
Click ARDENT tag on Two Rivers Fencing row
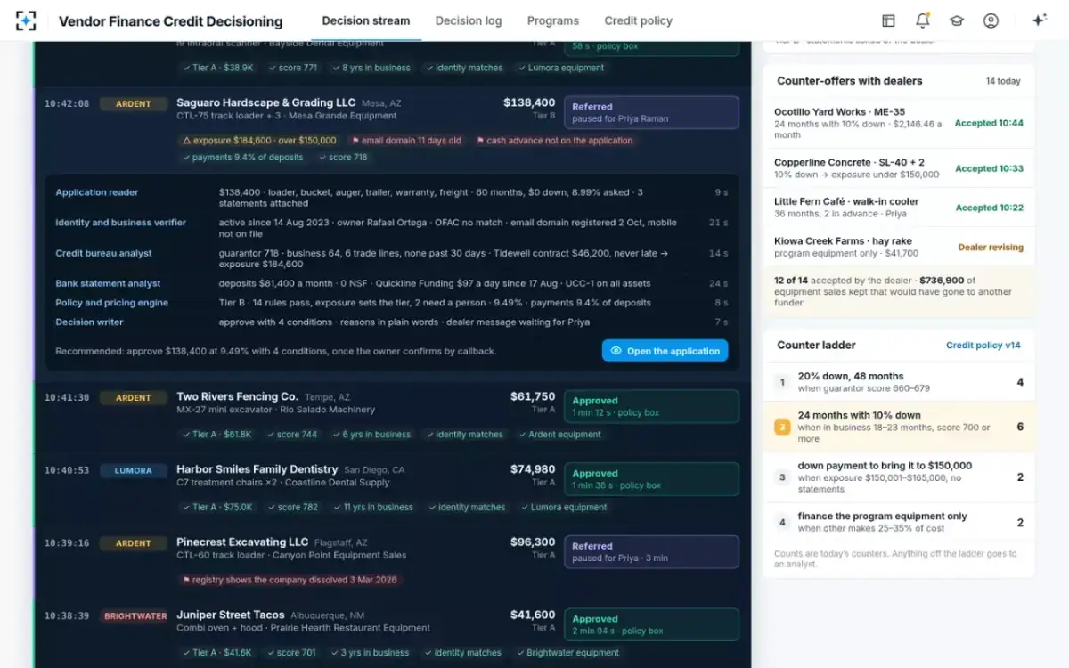tap(134, 398)
